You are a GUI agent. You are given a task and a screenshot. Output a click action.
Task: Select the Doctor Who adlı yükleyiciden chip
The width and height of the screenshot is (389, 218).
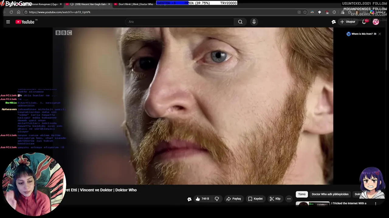click(x=330, y=194)
